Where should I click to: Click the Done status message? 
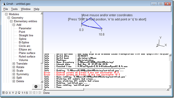pyautogui.click(x=46, y=93)
